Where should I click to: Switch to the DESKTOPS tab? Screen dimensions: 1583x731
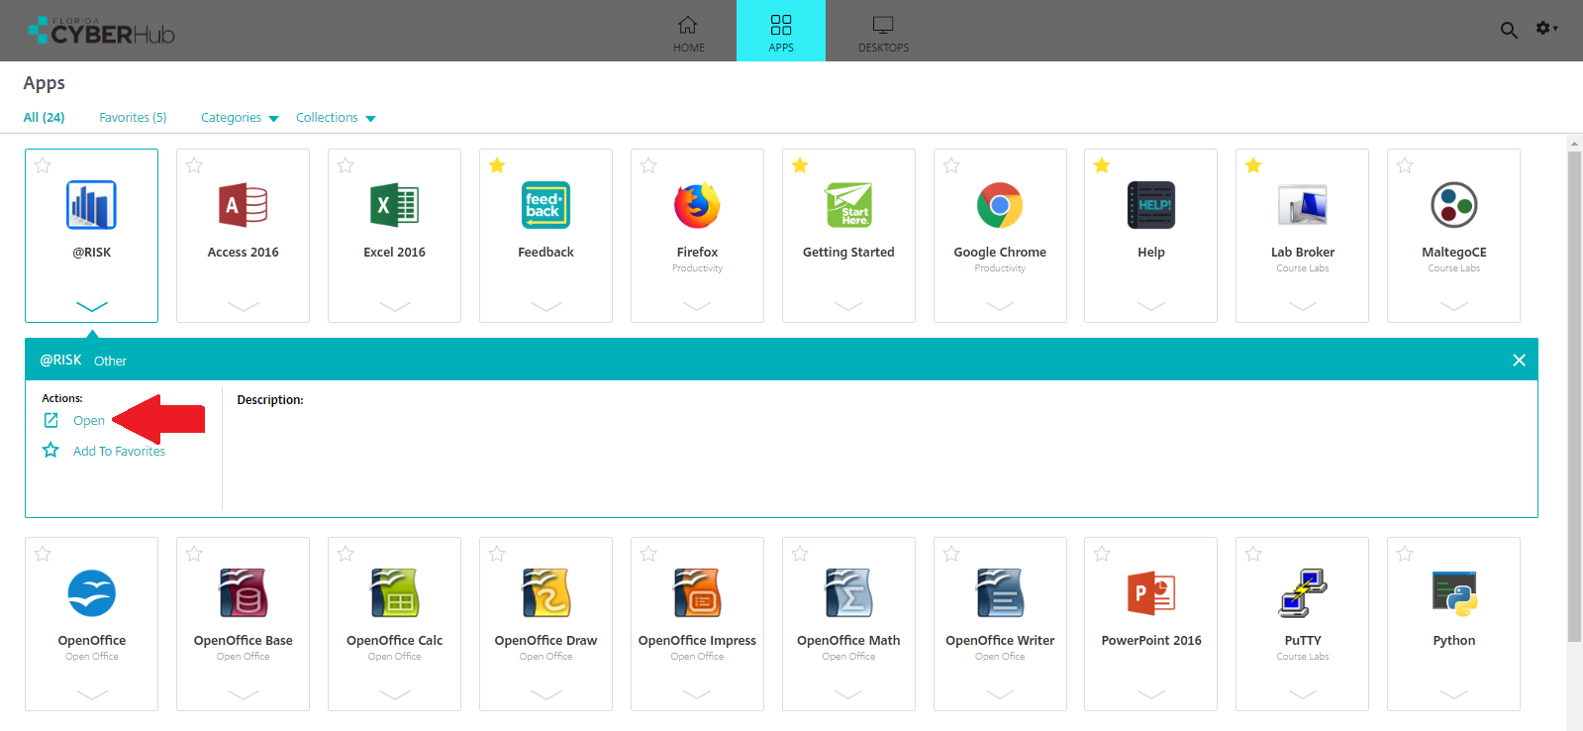pyautogui.click(x=883, y=31)
